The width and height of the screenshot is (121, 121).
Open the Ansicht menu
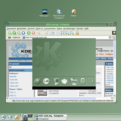click(31, 29)
